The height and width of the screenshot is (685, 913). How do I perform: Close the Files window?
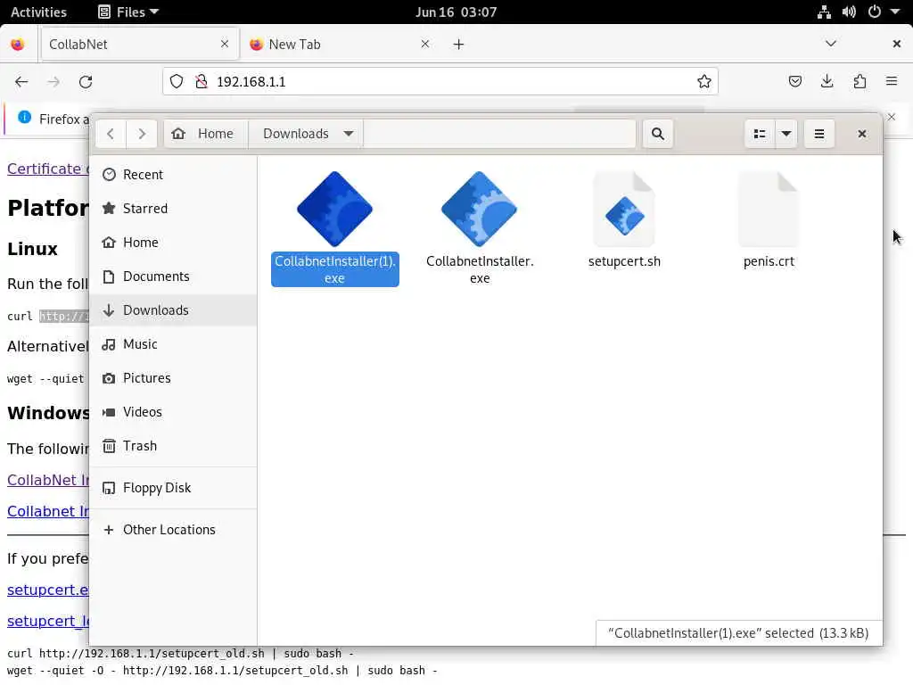pos(862,134)
